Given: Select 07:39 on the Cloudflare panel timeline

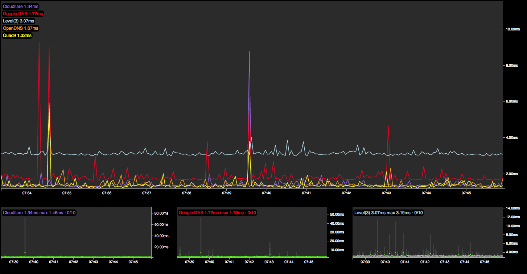Looking at the screenshot, I should click(14, 262).
